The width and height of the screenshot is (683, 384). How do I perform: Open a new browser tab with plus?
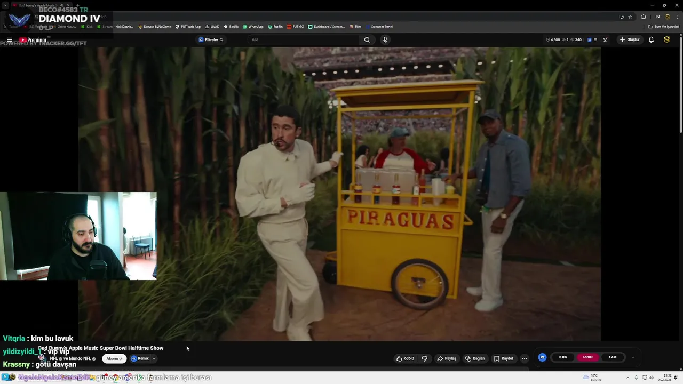tap(78, 5)
